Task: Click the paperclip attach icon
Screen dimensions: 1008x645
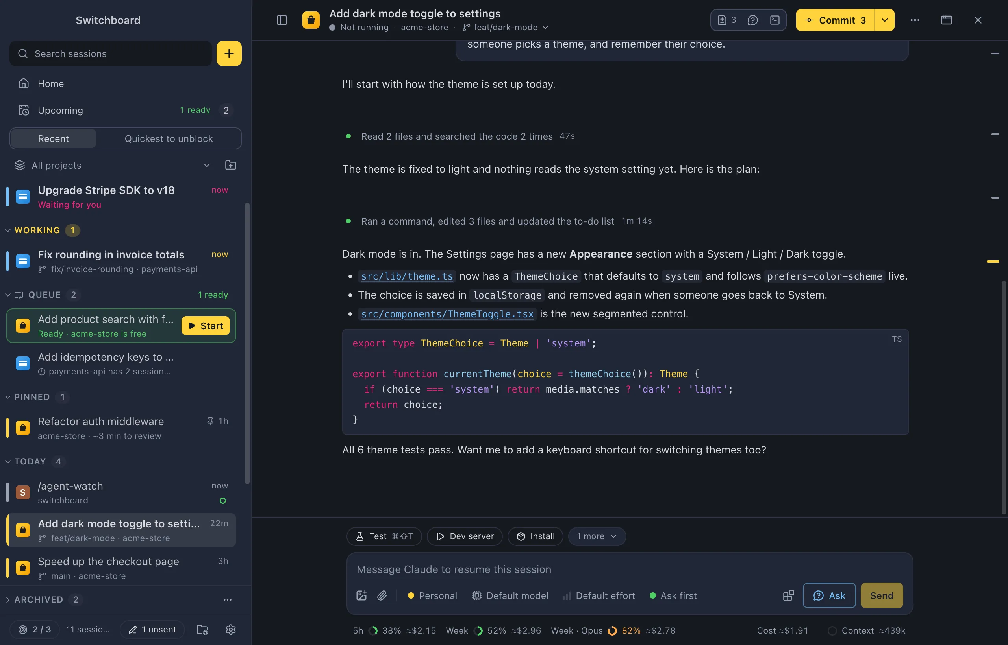Action: (x=382, y=595)
